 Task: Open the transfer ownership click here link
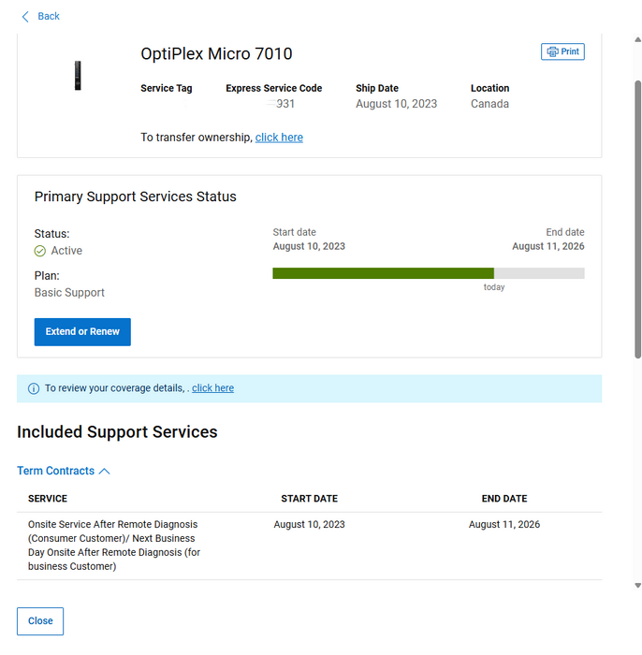pos(279,138)
